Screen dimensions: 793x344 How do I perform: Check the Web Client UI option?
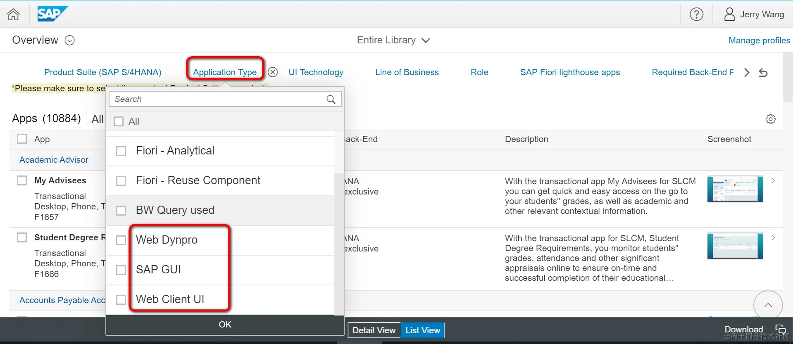pos(121,300)
